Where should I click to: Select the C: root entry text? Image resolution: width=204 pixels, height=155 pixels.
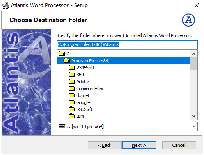(69, 54)
